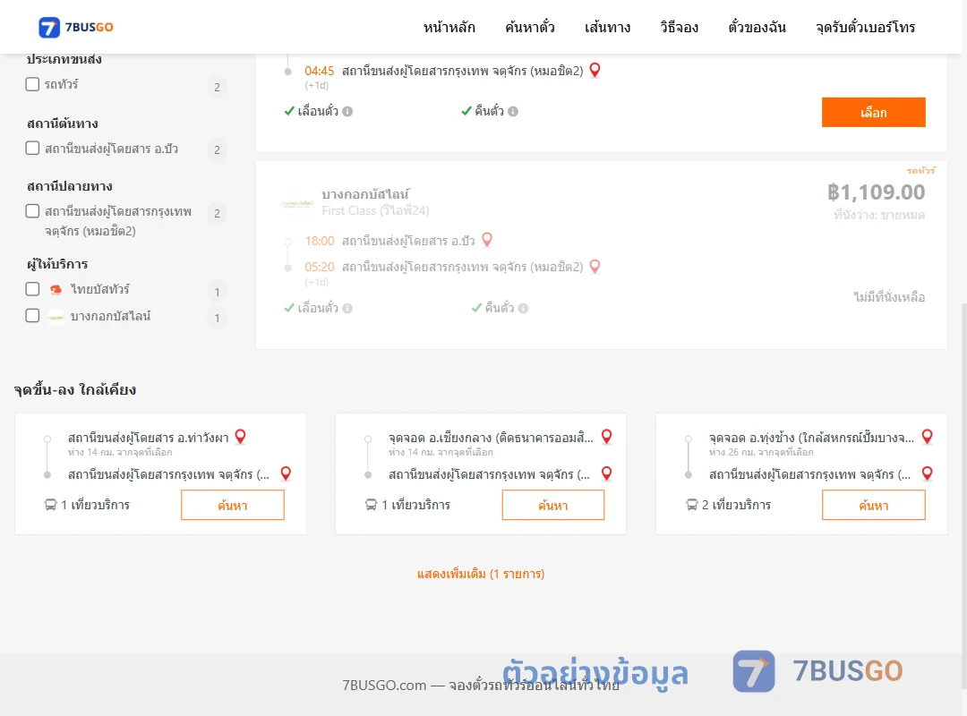The width and height of the screenshot is (967, 716).
Task: Open destination map pin in อ.ท่าวังผา card
Action: [286, 473]
